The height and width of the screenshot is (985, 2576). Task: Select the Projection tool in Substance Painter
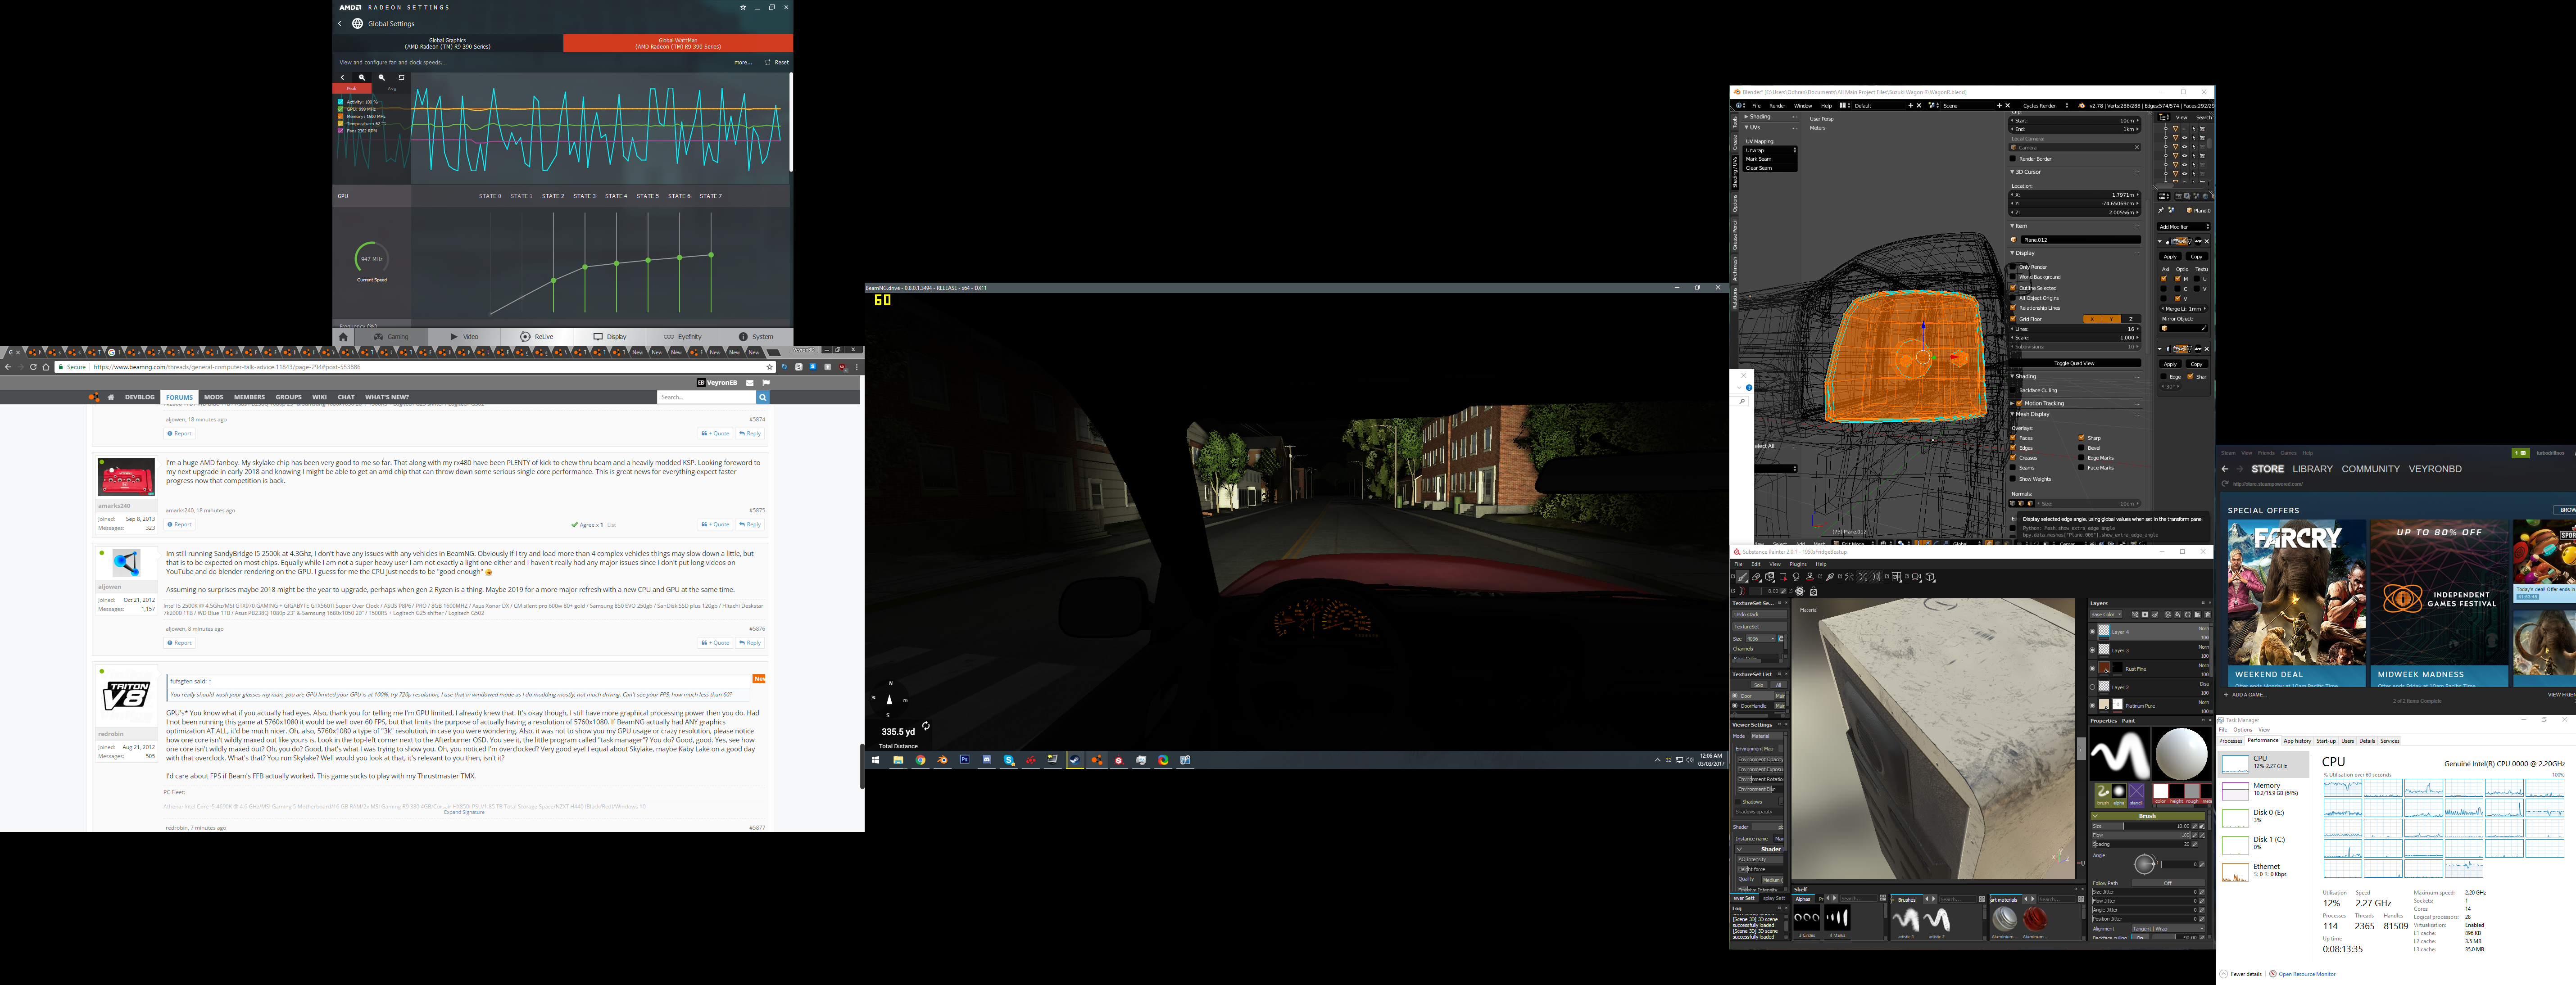click(1770, 577)
